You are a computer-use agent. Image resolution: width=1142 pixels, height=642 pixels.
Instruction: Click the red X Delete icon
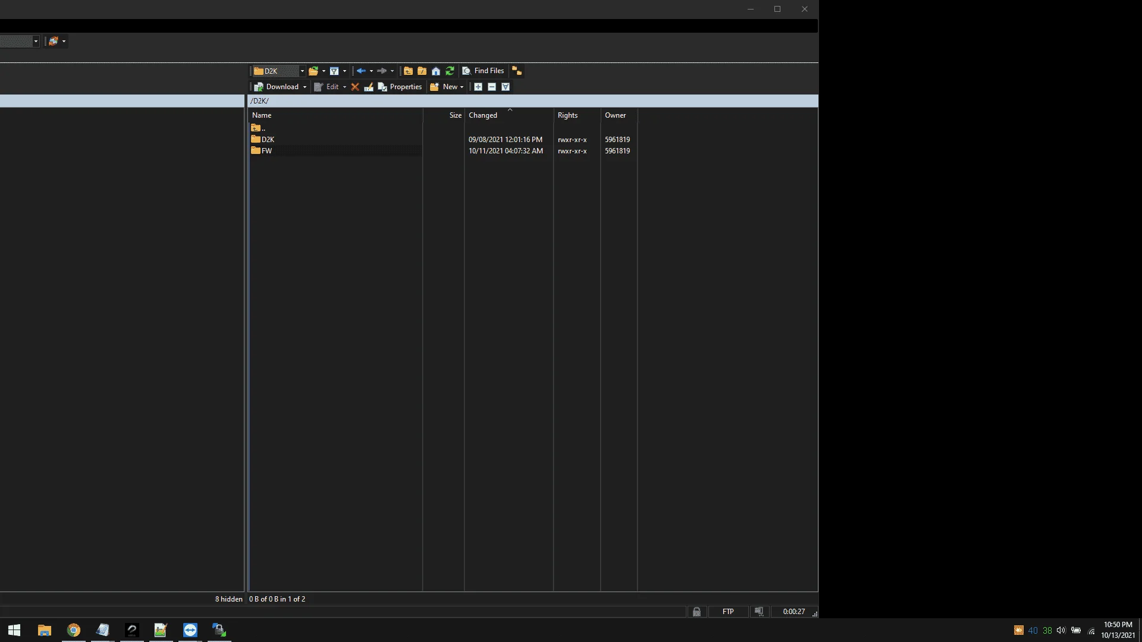(x=355, y=87)
